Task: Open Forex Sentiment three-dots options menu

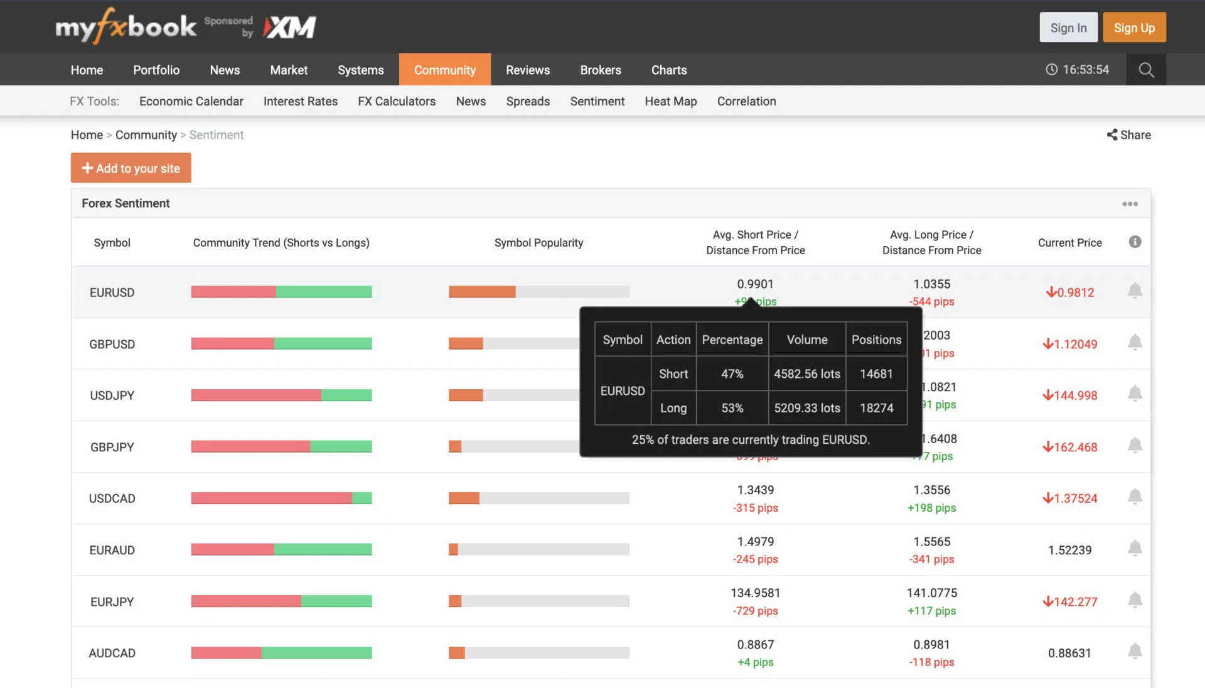Action: (x=1130, y=204)
